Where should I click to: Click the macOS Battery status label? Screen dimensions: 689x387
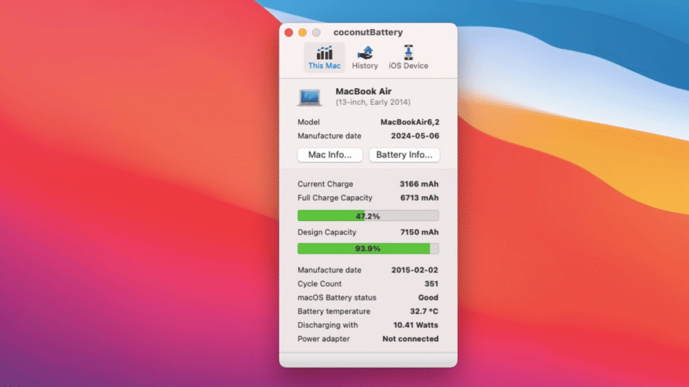(x=337, y=298)
